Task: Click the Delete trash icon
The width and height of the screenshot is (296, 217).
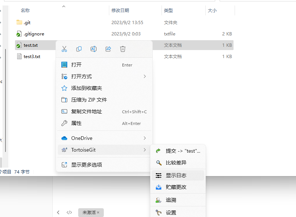Action: (x=123, y=49)
